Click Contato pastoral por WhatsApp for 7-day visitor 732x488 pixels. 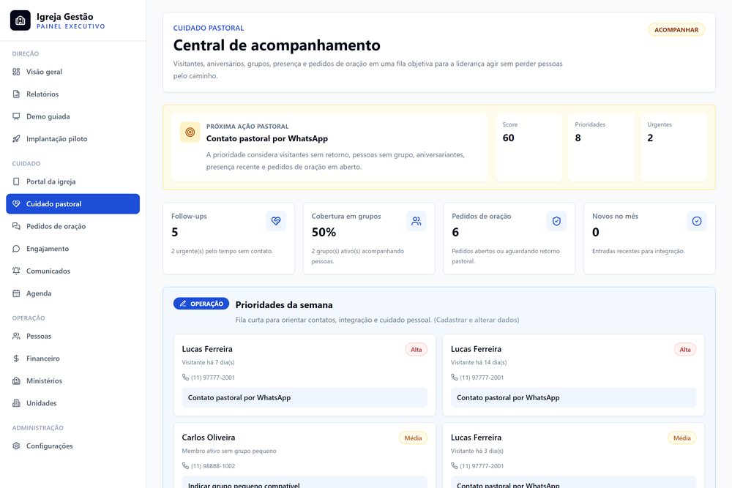[x=305, y=397]
